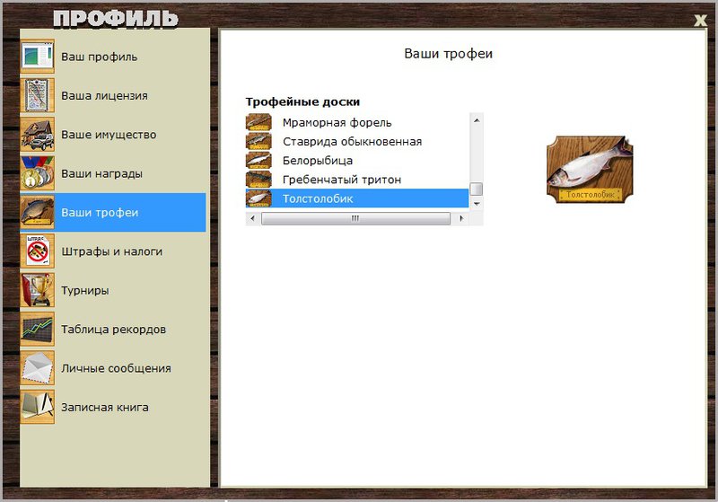Select Гребенчатый тритон in trophy list
Viewport: 718px width, 502px height.
click(357, 179)
